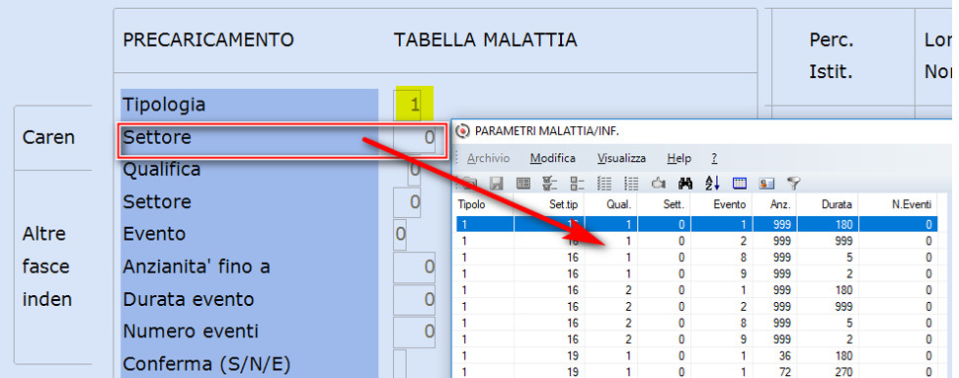Click the Qualifica input field
The image size is (959, 378).
pyautogui.click(x=415, y=170)
